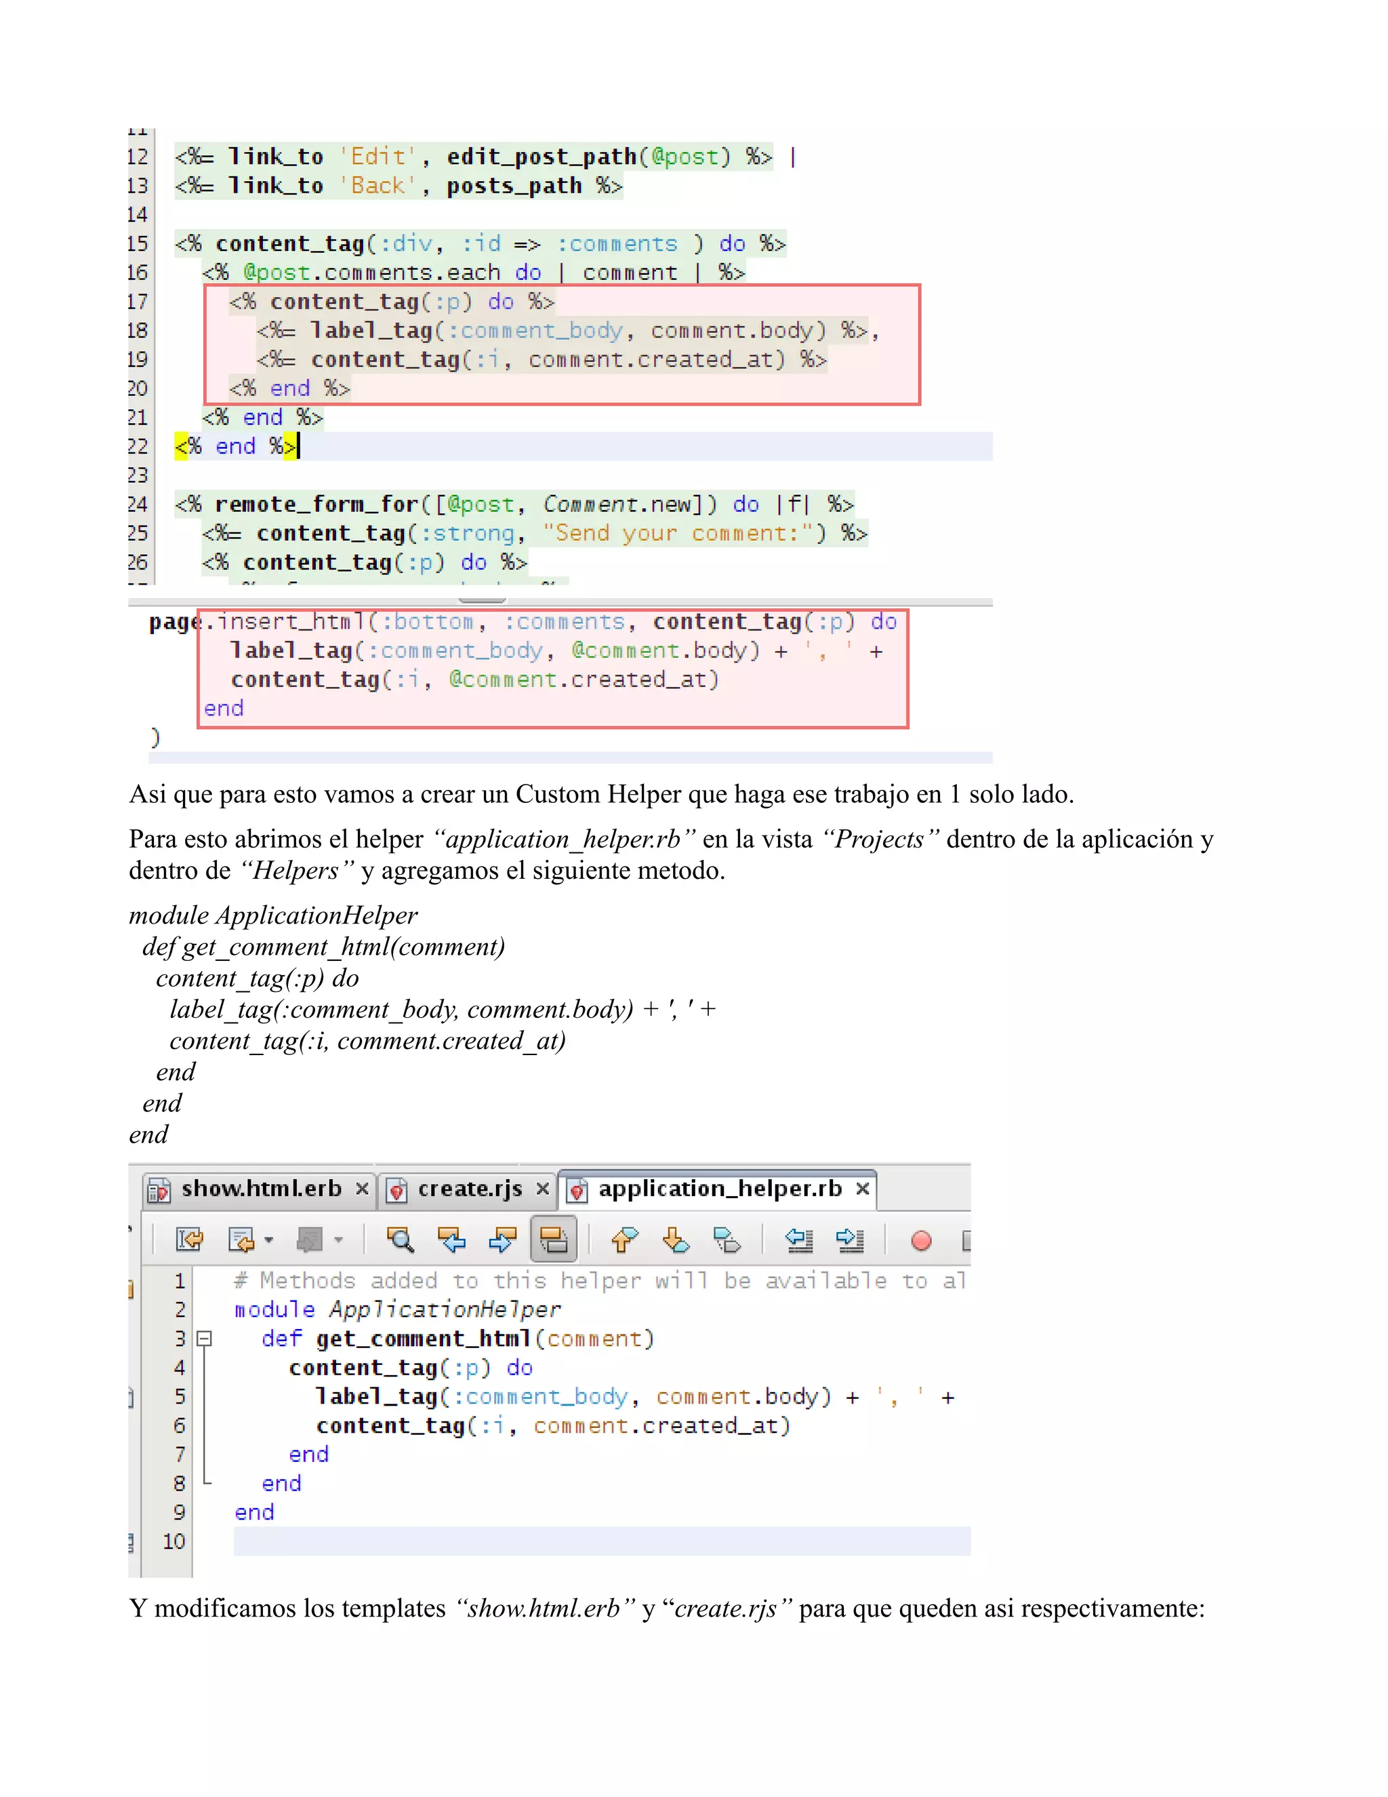The width and height of the screenshot is (1388, 1797).
Task: Click line number 10 in helper editor
Action: [173, 1541]
